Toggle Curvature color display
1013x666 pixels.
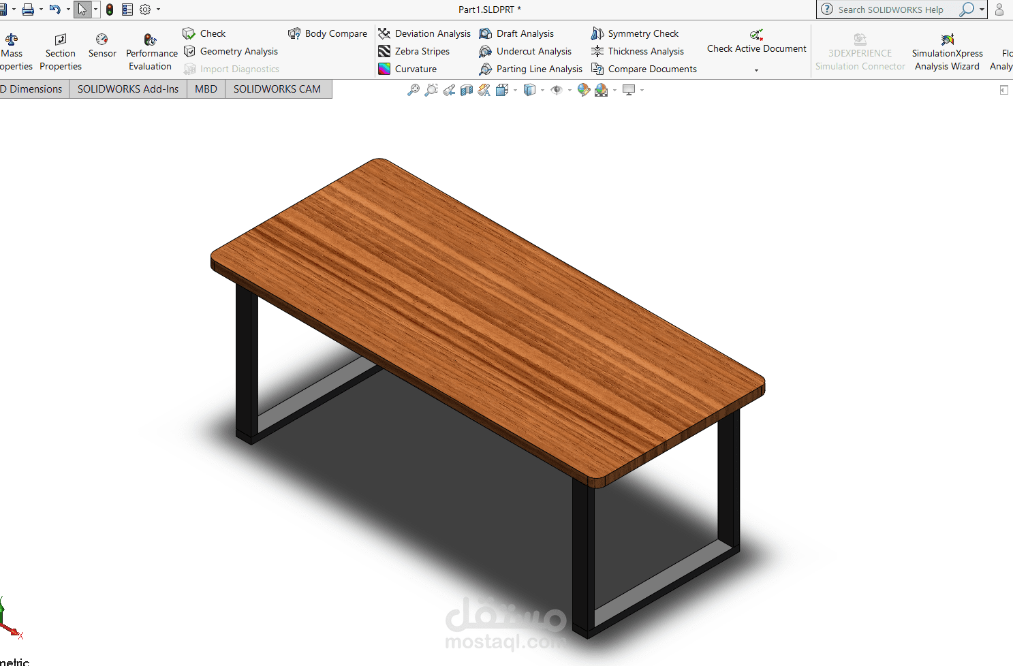tap(407, 69)
